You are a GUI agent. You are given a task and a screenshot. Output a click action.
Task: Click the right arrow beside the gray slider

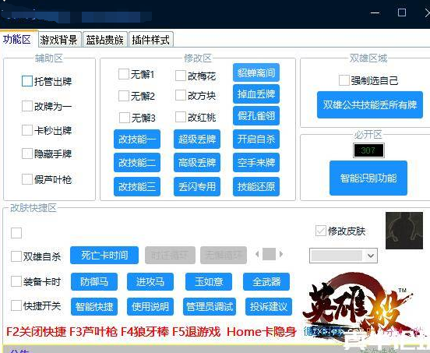tap(281, 254)
